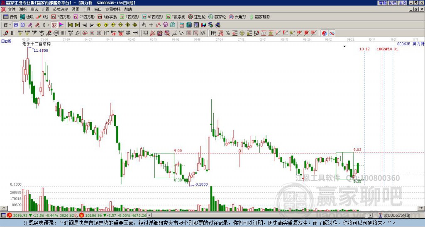This screenshot has width=425, height=227.
Task: Open the 浏览 menu
Action: point(23,10)
